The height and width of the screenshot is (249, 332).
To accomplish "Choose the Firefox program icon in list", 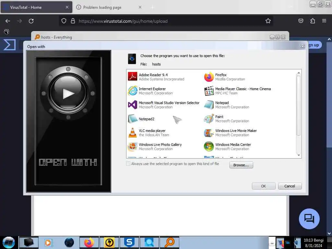I will [209, 77].
